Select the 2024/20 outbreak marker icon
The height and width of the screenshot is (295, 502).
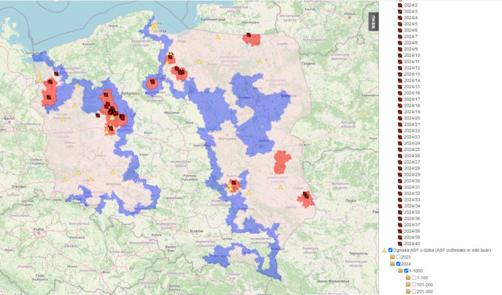pyautogui.click(x=400, y=118)
